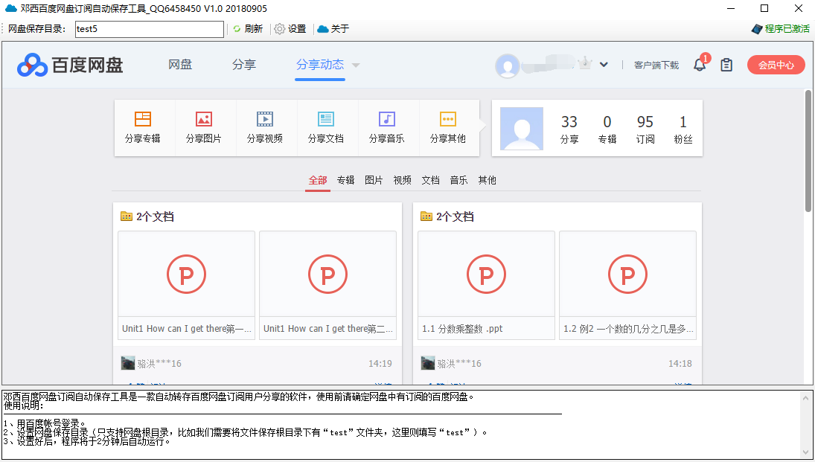Click the Baidu Netdisk logo

pyautogui.click(x=70, y=65)
